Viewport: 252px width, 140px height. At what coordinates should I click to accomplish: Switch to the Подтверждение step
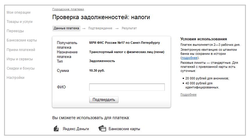(x=100, y=28)
